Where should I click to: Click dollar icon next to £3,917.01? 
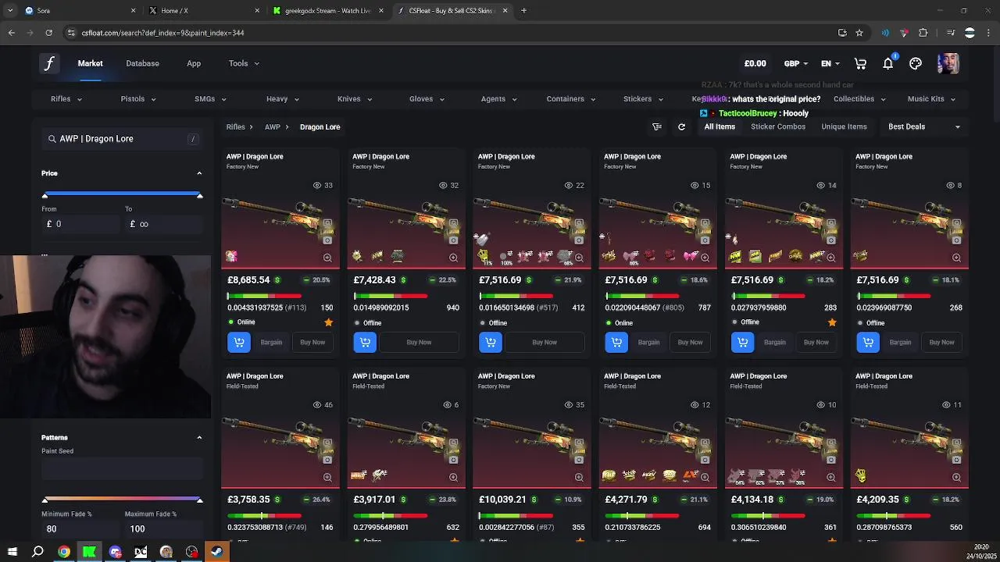coord(402,500)
